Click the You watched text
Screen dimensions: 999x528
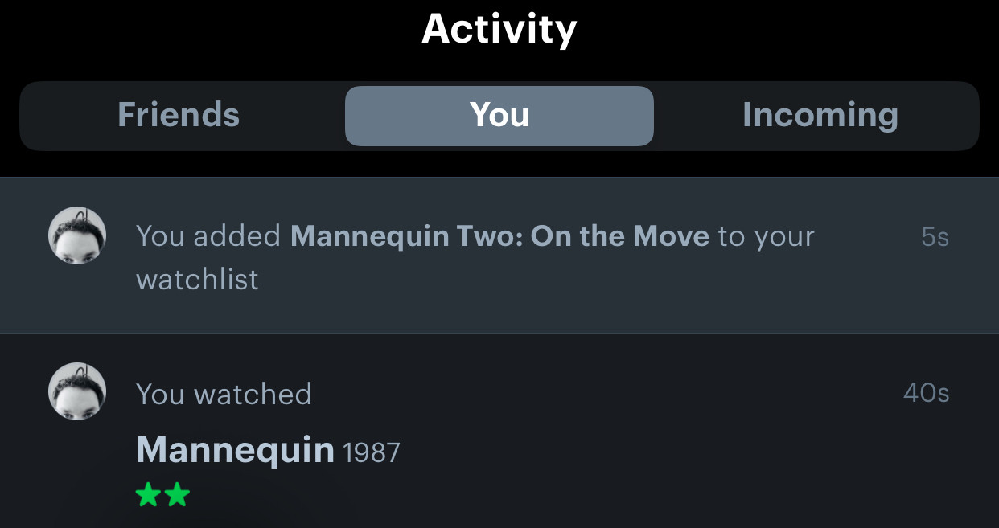click(x=224, y=394)
